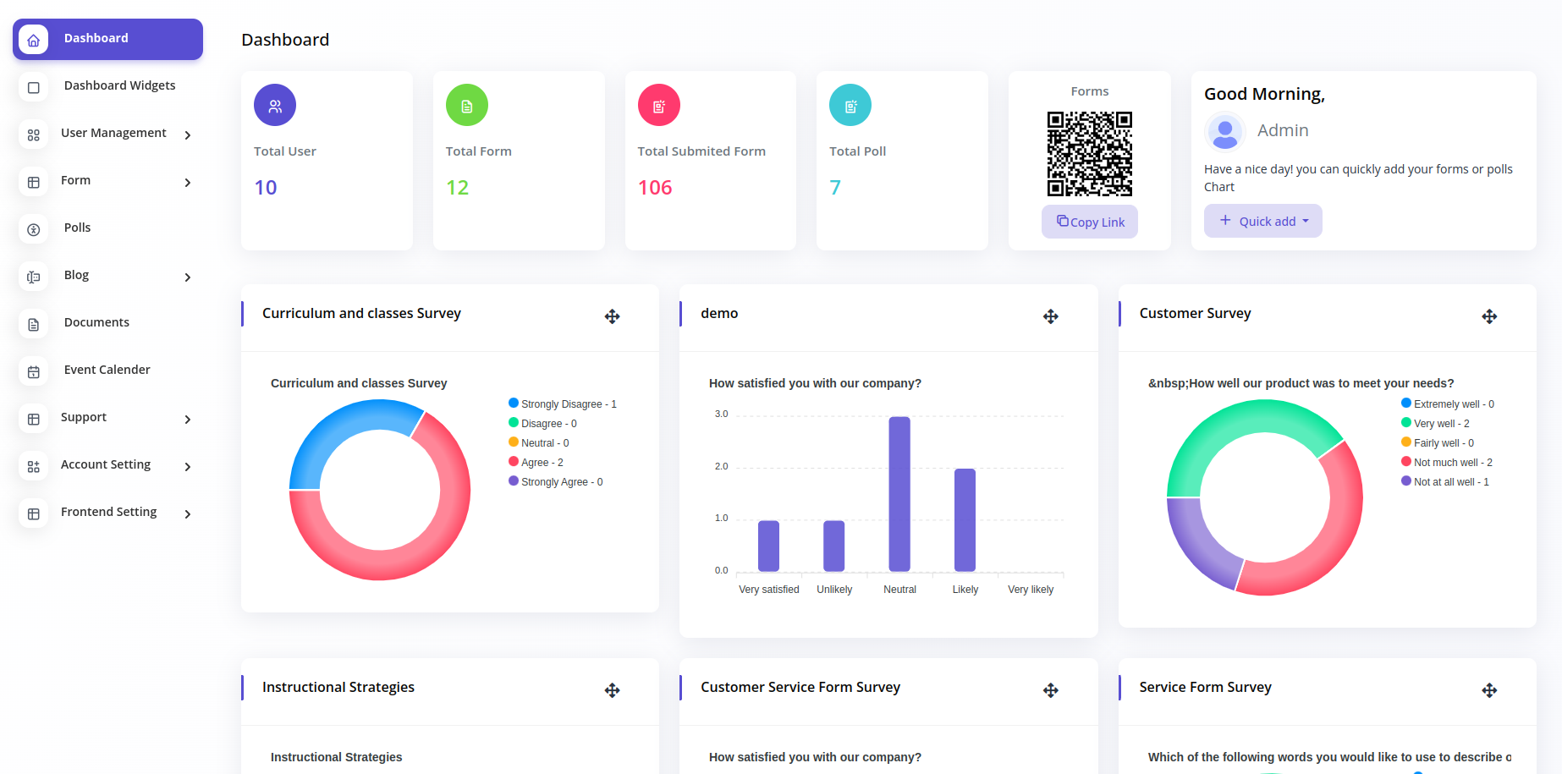Click the teal Total Poll icon
Image resolution: width=1562 pixels, height=774 pixels.
coord(850,106)
